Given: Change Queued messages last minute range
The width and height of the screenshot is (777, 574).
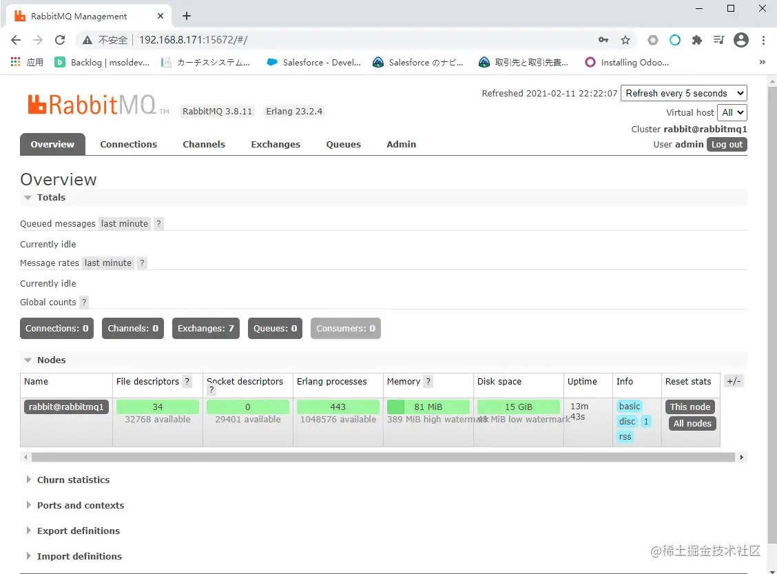Looking at the screenshot, I should tap(125, 223).
